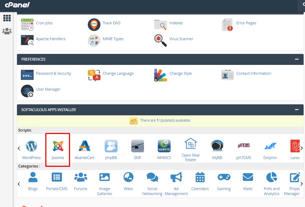Click the sidebar apps grid icon
Image resolution: width=305 pixels, height=207 pixels.
pos(7,18)
